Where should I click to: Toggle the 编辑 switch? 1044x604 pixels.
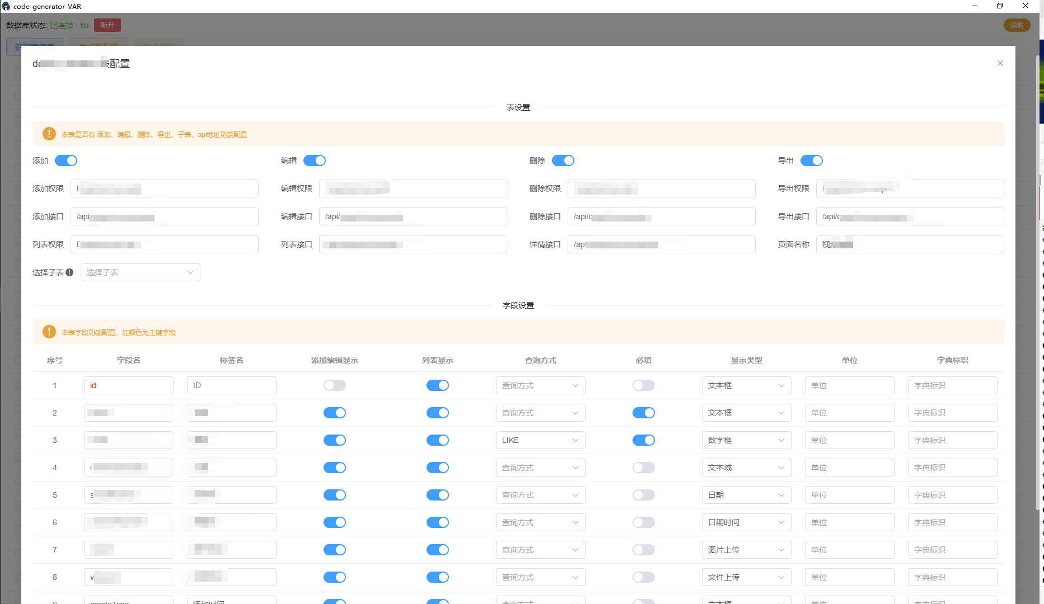tap(315, 161)
